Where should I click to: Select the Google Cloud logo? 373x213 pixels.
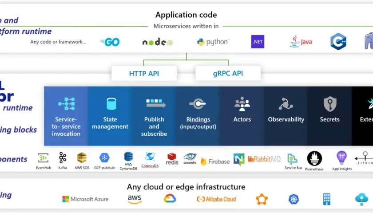click(x=170, y=199)
